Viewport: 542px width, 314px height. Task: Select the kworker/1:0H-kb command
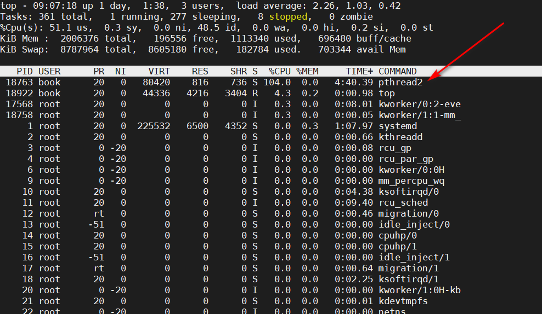coord(420,290)
